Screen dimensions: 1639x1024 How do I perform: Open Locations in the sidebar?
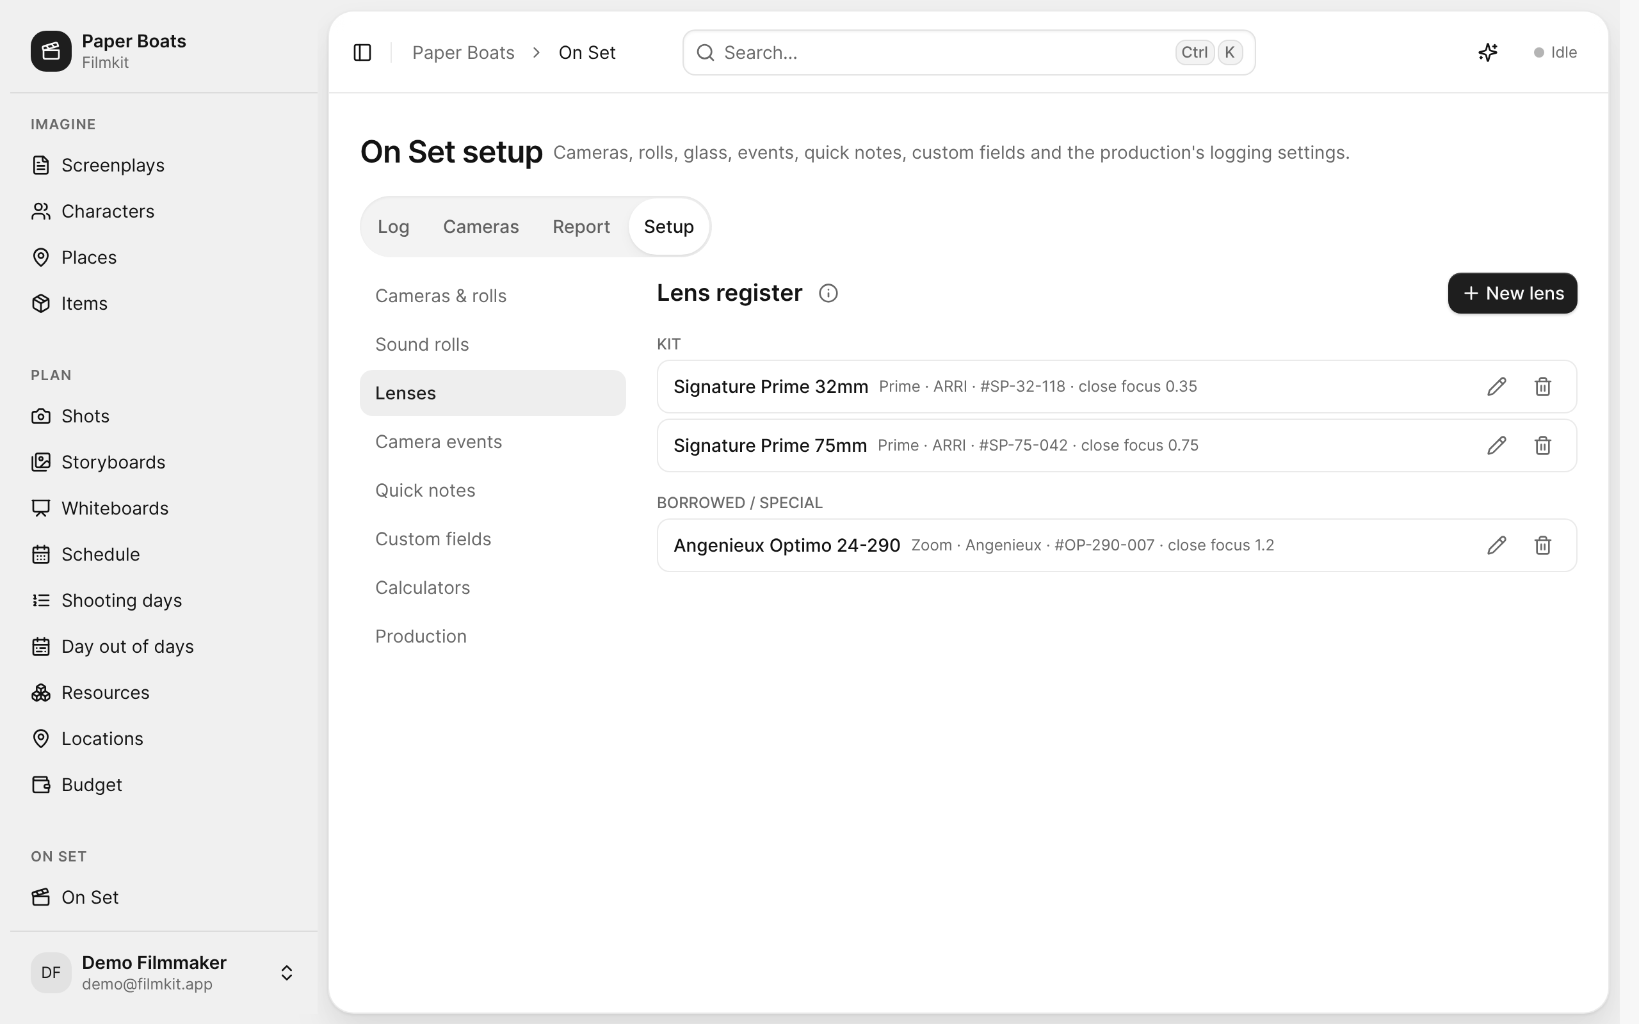[x=164, y=738]
